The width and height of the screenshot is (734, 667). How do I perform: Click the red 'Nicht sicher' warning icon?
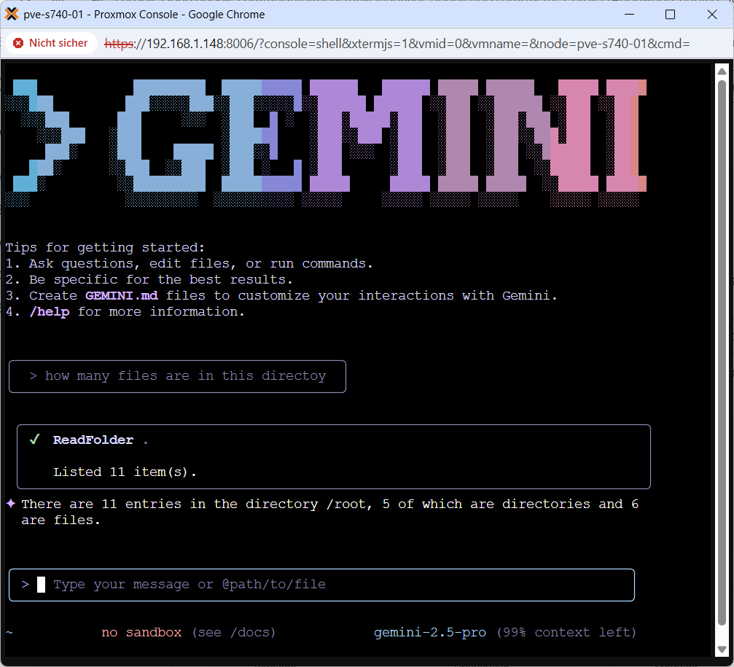pos(18,43)
